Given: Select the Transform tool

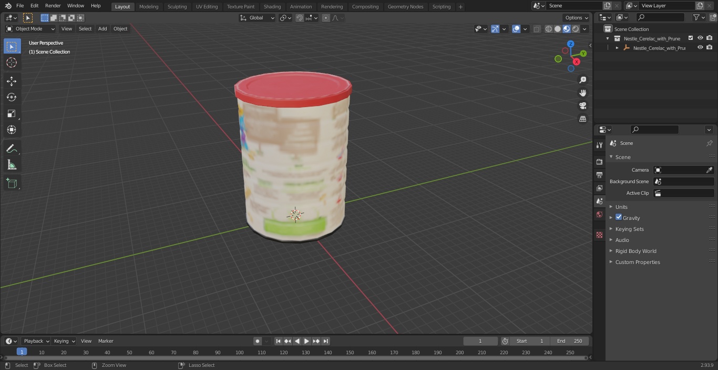Looking at the screenshot, I should click(x=12, y=130).
